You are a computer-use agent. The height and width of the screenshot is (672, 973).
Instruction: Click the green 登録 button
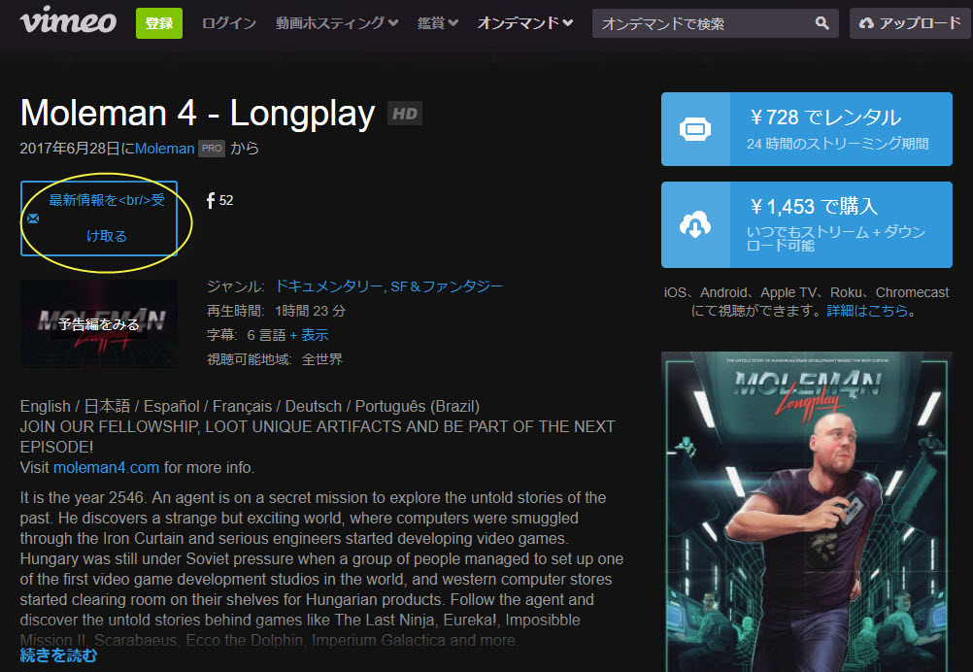click(x=159, y=23)
